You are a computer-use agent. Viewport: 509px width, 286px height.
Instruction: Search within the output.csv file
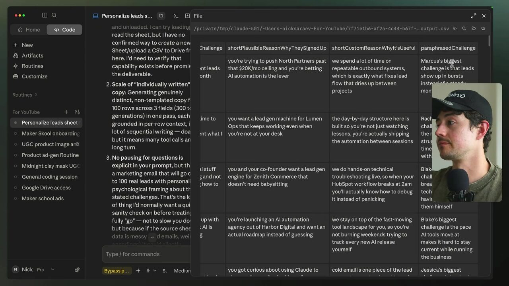click(x=464, y=29)
